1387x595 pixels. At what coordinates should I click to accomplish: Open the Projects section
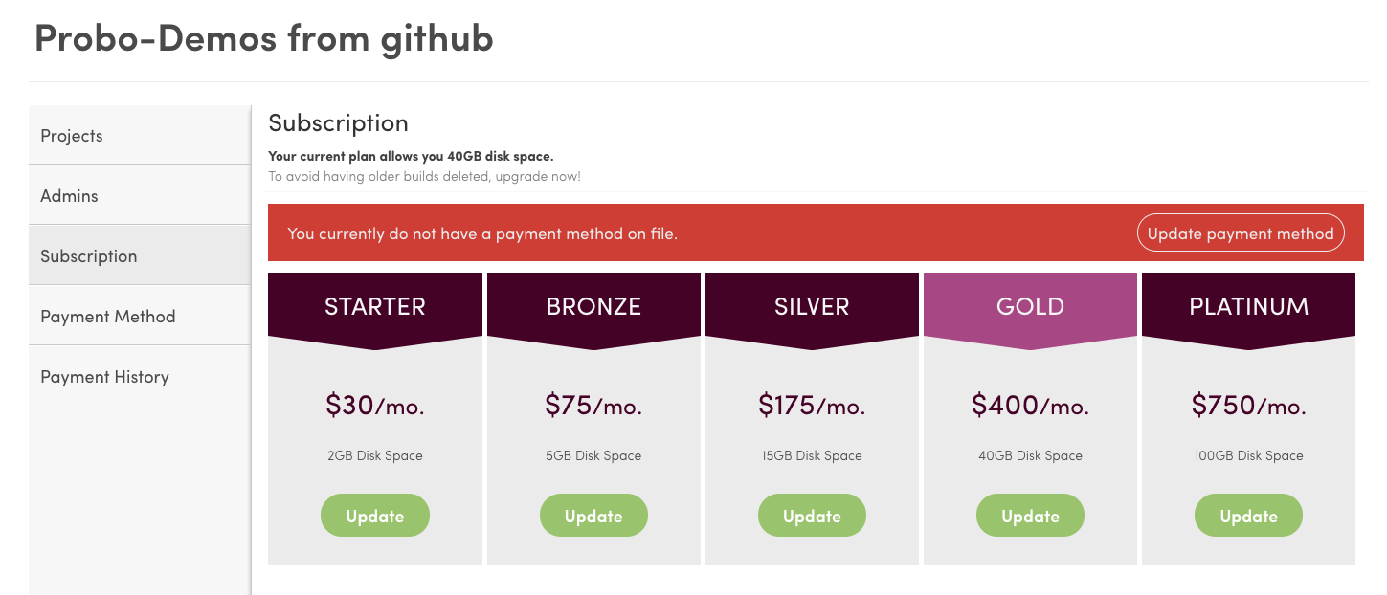point(71,135)
